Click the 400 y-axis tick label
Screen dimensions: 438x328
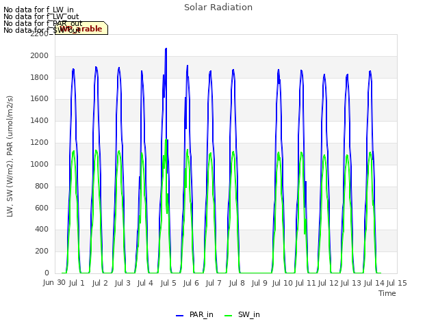(42, 230)
